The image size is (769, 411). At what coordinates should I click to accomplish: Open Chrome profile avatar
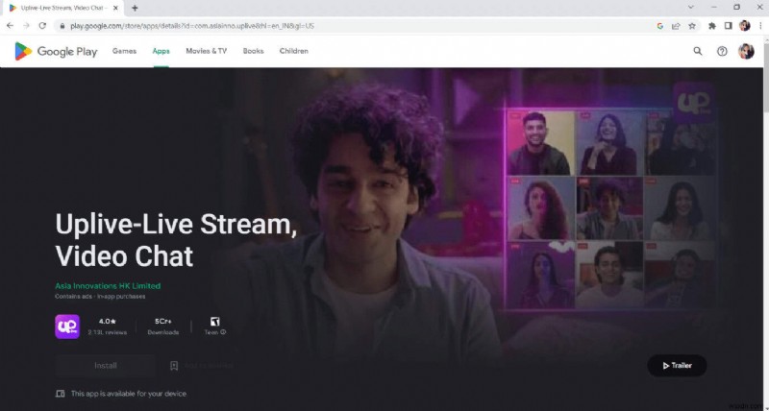pyautogui.click(x=744, y=26)
